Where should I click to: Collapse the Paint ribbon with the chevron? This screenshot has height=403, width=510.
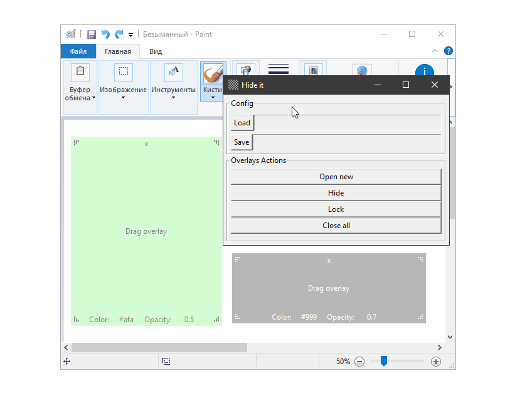click(x=435, y=51)
